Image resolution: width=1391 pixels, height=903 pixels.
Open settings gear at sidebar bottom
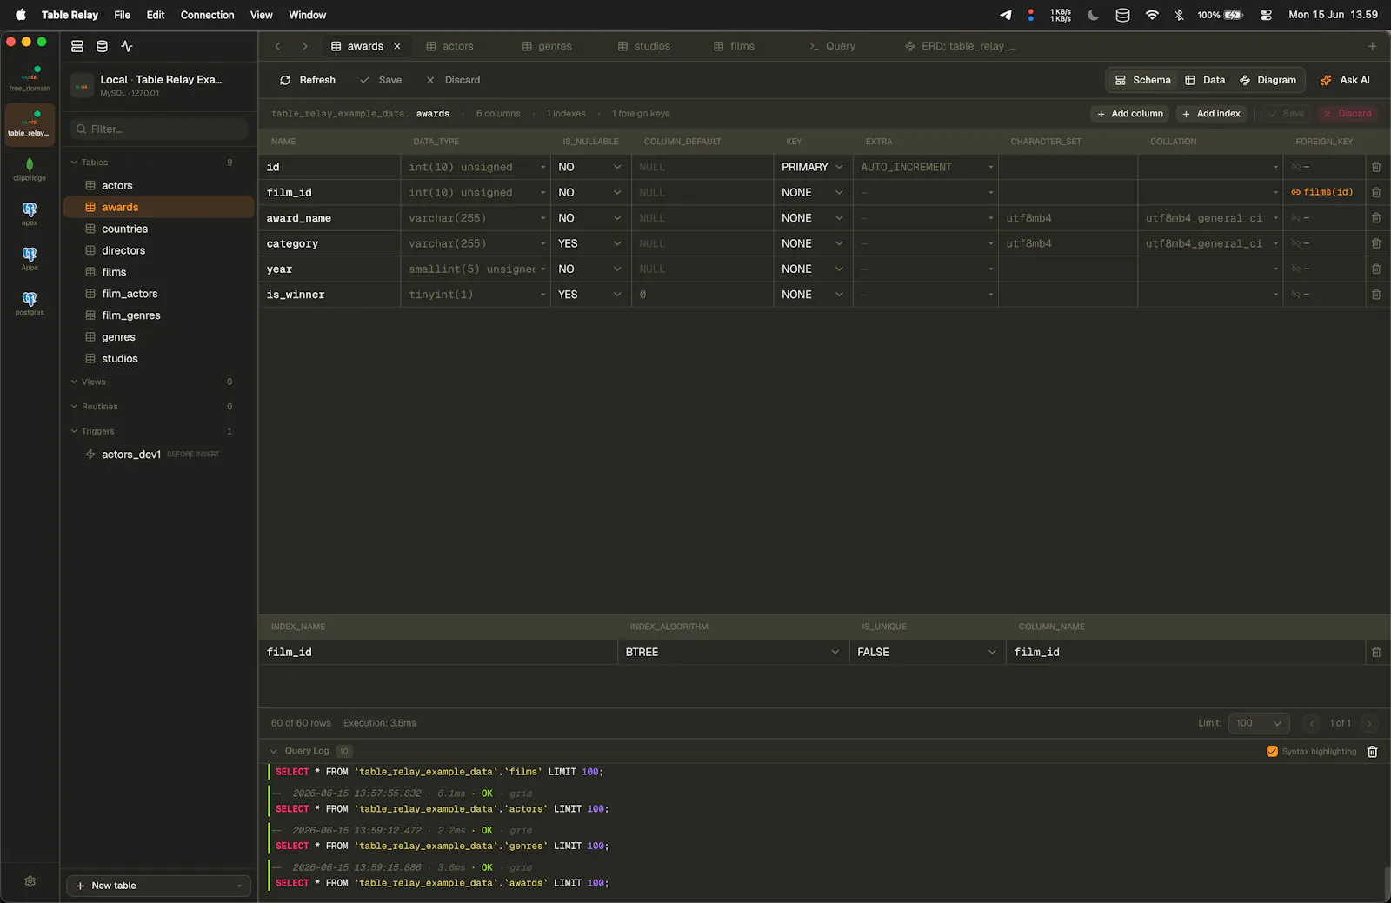(30, 881)
